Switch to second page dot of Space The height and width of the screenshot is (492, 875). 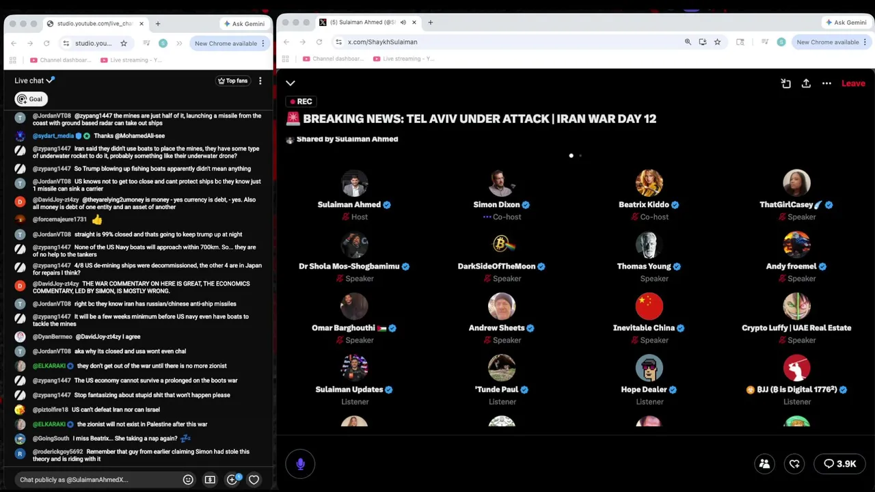click(580, 156)
